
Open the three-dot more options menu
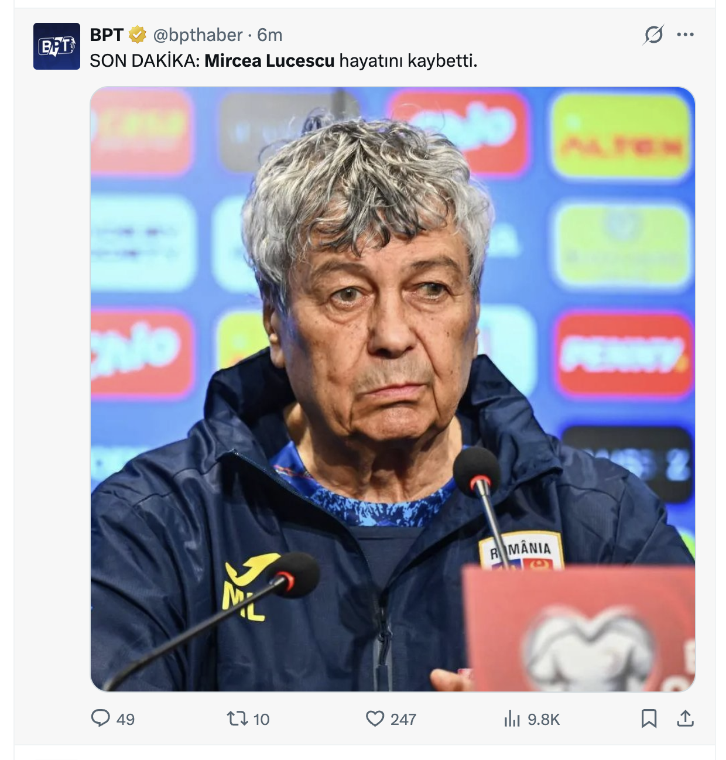[685, 35]
